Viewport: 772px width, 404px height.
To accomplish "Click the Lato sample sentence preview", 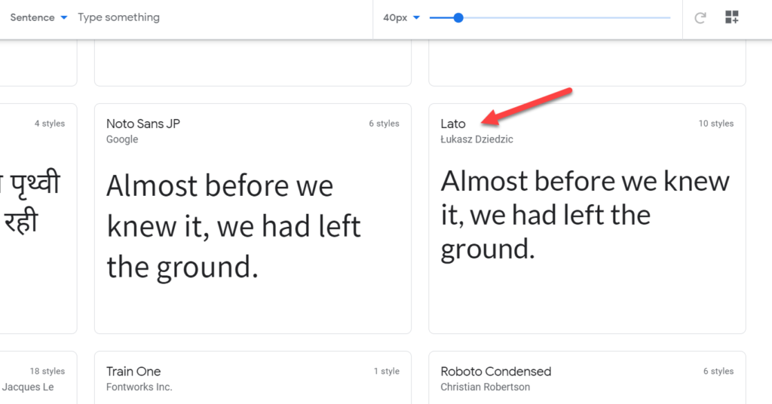I will 585,215.
